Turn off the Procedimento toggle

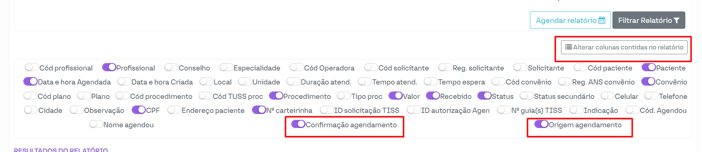tap(276, 96)
